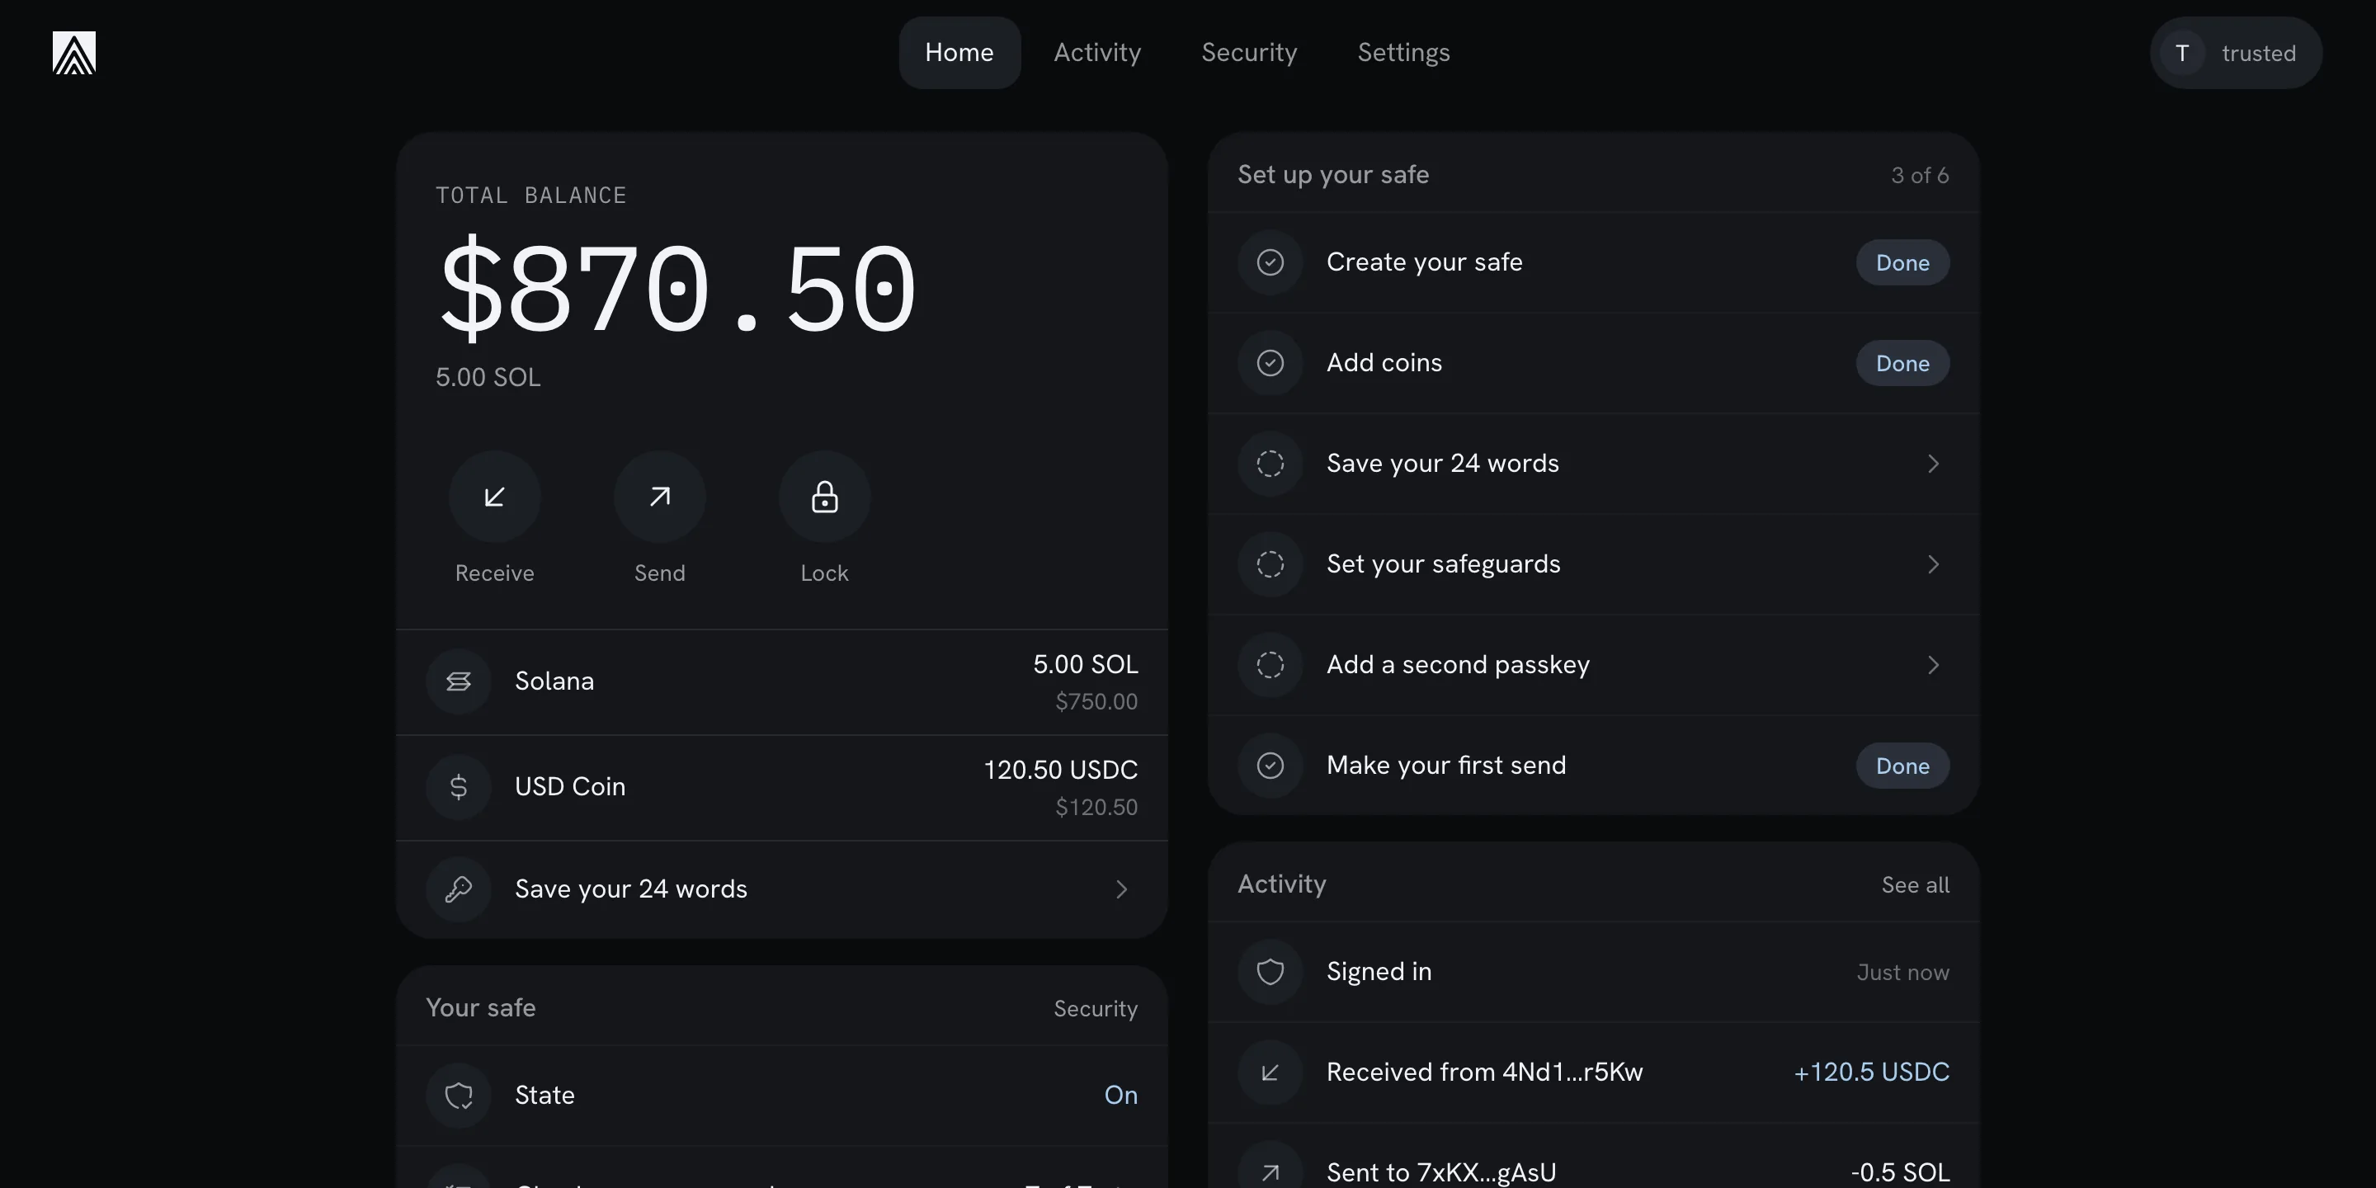This screenshot has width=2376, height=1188.
Task: Click the dashed circle for Add a second passkey
Action: pyautogui.click(x=1270, y=664)
